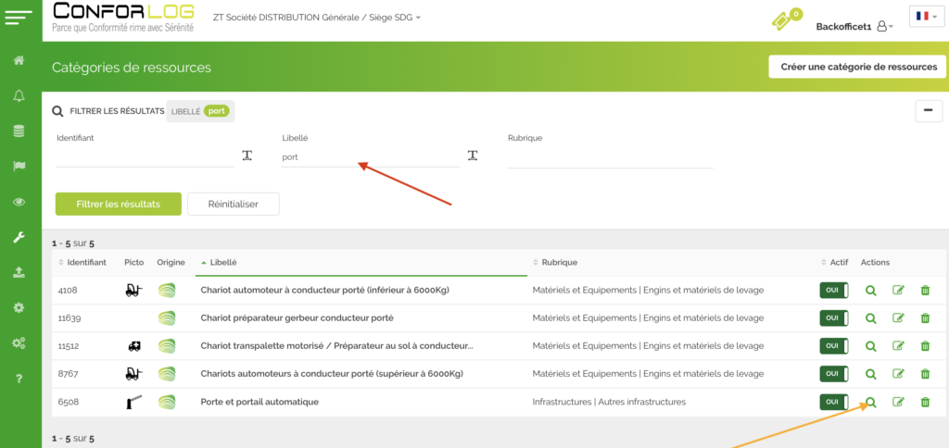Open the wrench tools sidebar icon
This screenshot has width=949, height=448.
point(19,237)
